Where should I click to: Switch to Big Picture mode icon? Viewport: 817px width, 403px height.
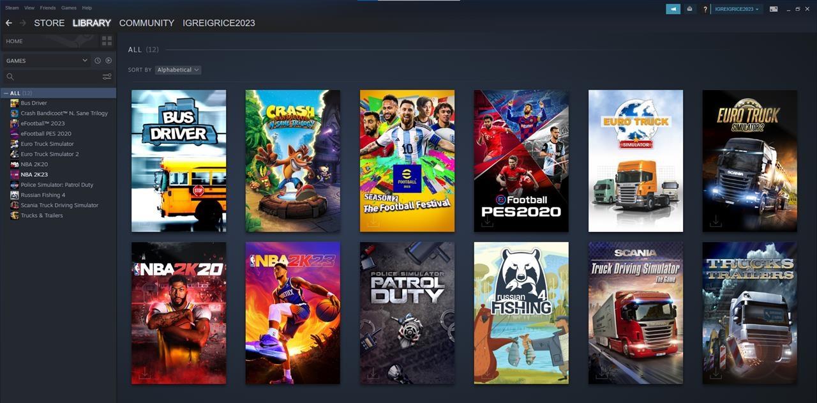pyautogui.click(x=774, y=9)
